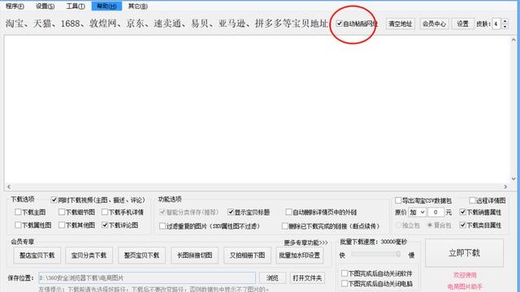Enable 自动删除详情页中的外链 checkbox
The height and width of the screenshot is (292, 520).
coord(288,212)
